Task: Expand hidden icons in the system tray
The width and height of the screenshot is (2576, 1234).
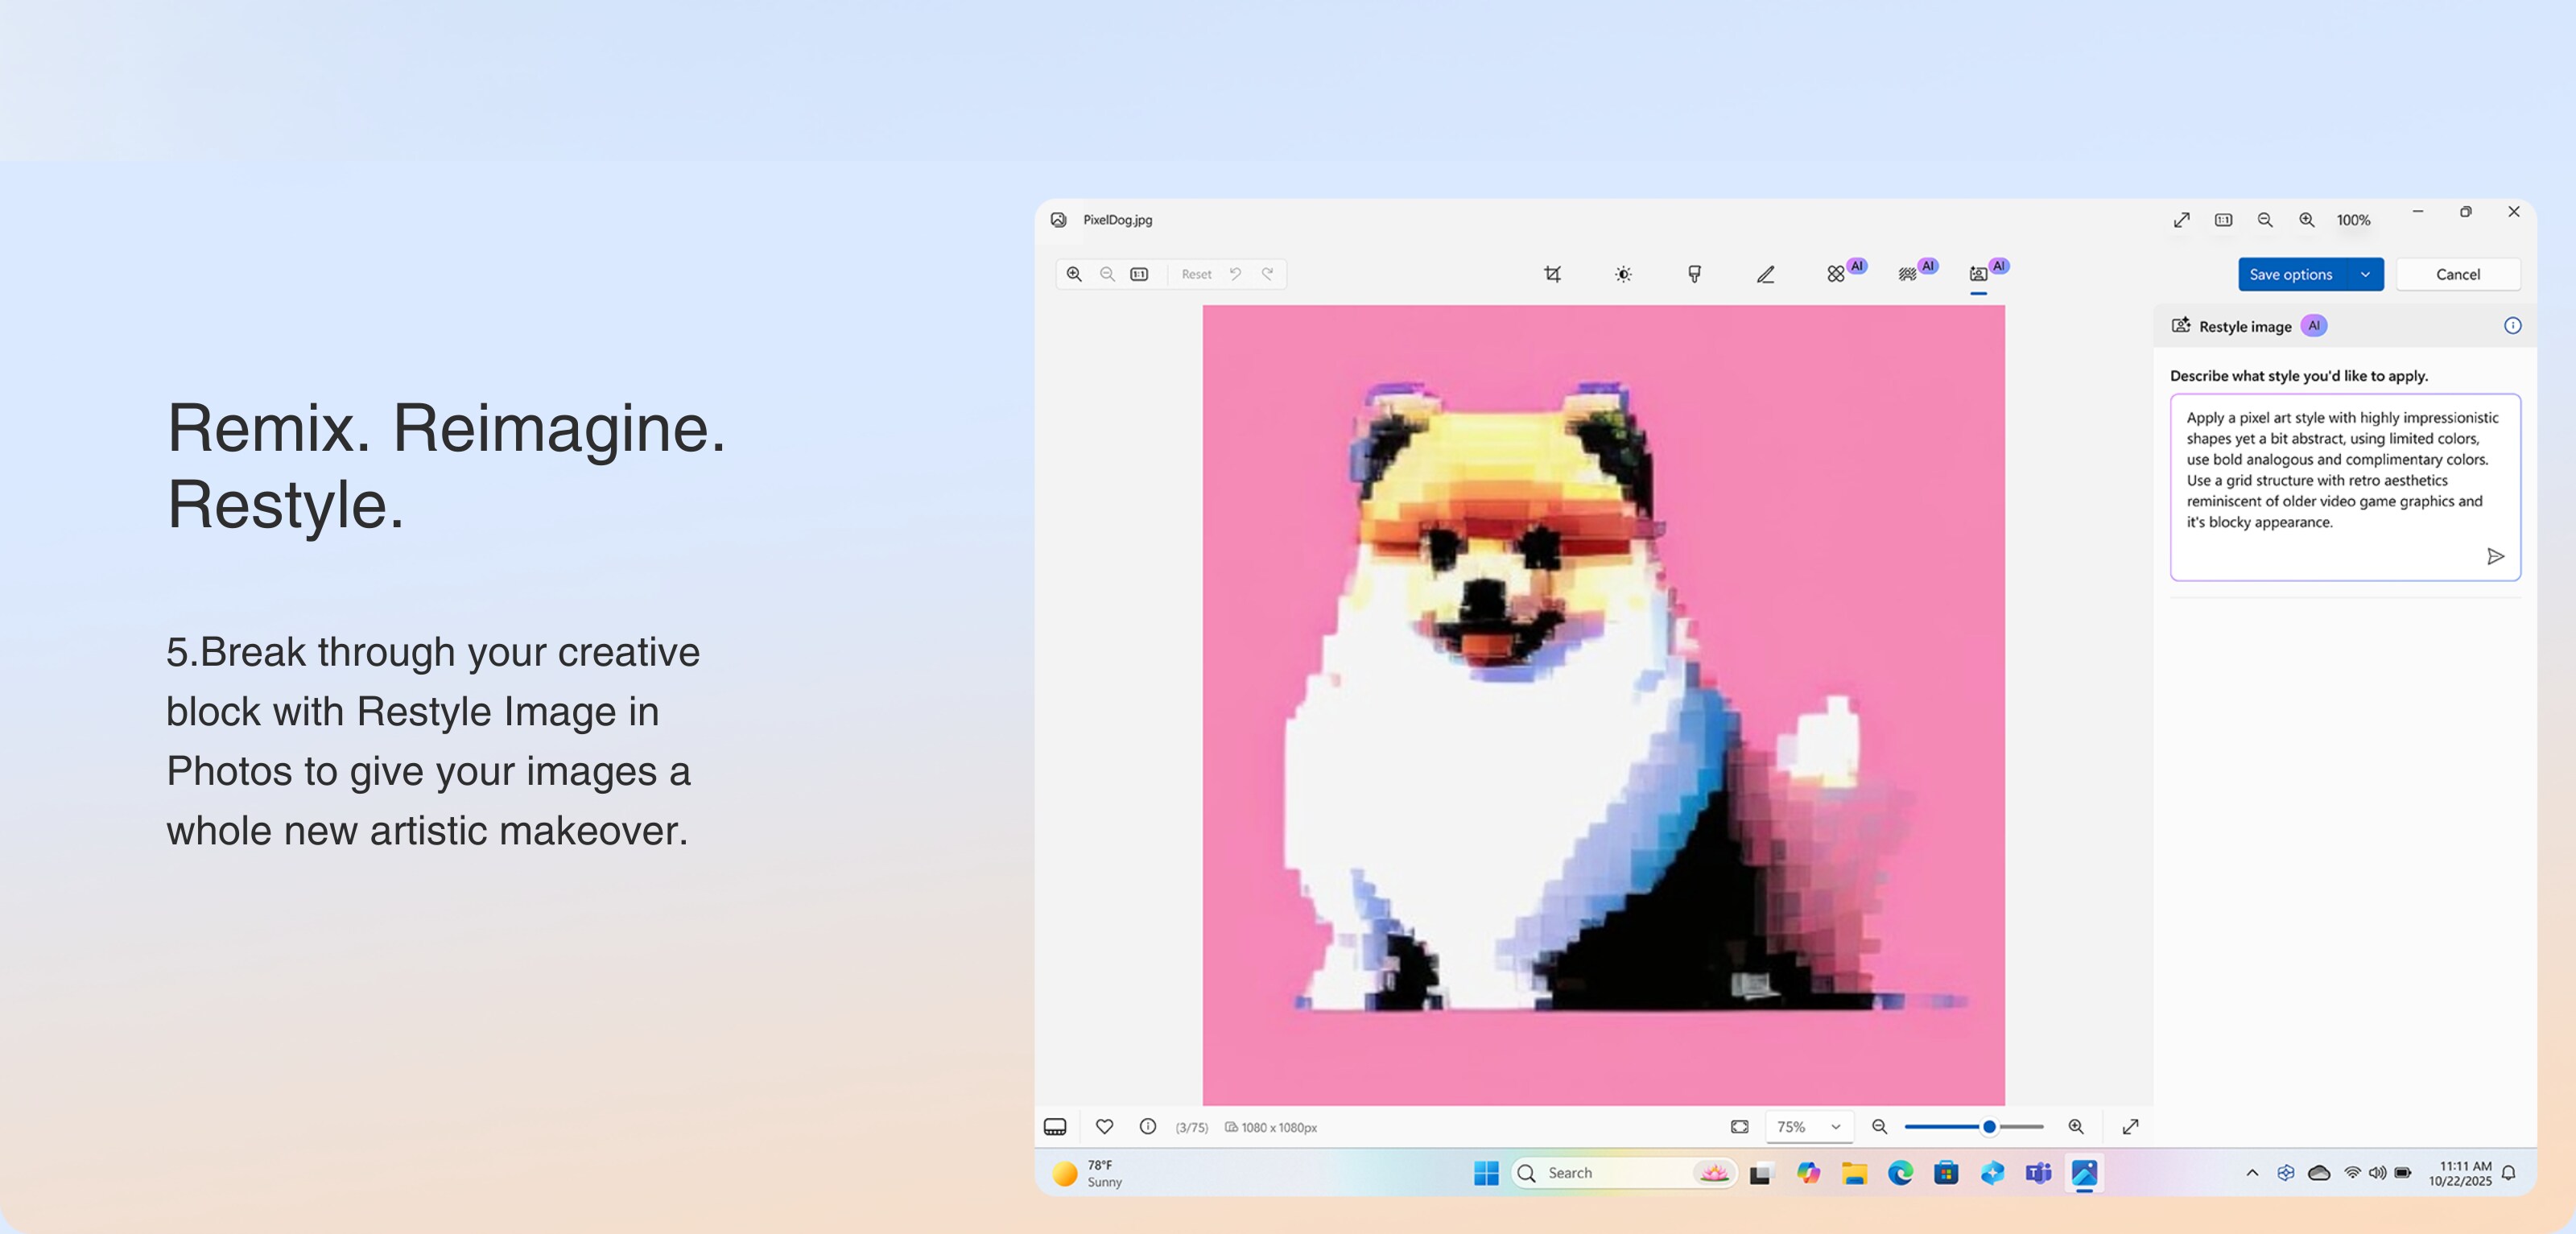Action: click(x=2252, y=1172)
